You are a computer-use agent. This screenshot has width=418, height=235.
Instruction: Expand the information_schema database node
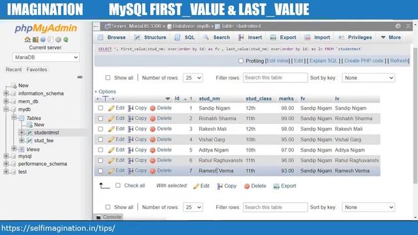tap(6, 93)
